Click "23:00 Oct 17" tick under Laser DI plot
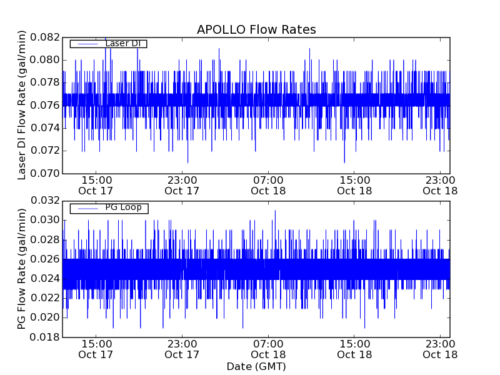This screenshot has height=375, width=500. (x=182, y=186)
